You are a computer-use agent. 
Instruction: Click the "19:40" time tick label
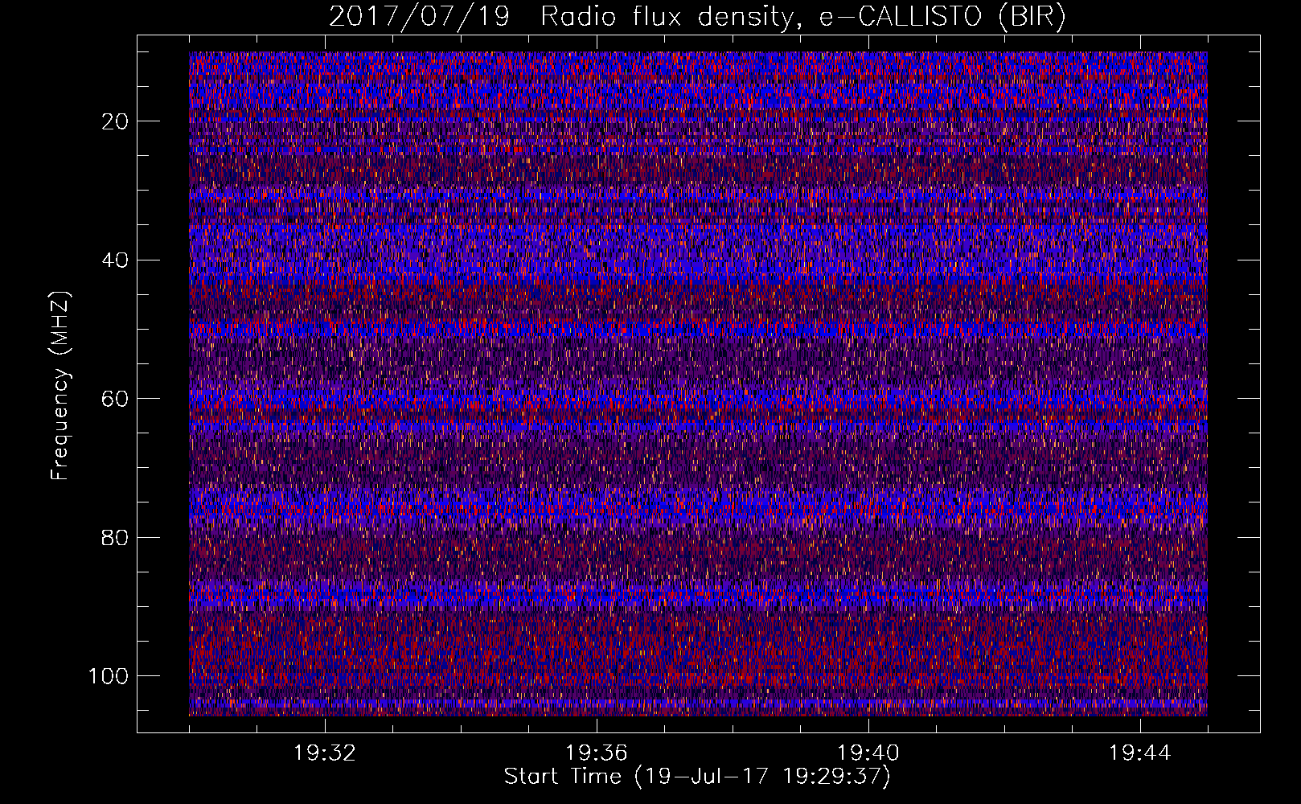coord(868,753)
